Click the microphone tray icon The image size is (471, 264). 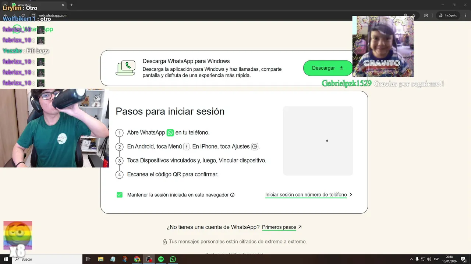417,259
